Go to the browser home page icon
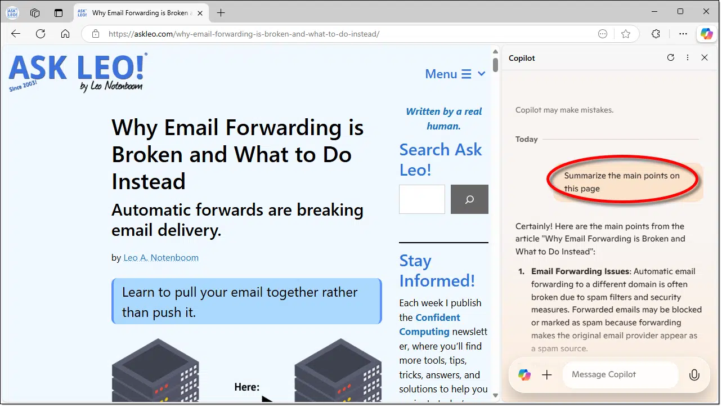This screenshot has height=407, width=722. (x=65, y=34)
